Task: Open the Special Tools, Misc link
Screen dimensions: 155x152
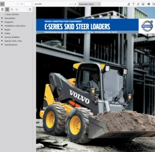Action: [x=13, y=41]
